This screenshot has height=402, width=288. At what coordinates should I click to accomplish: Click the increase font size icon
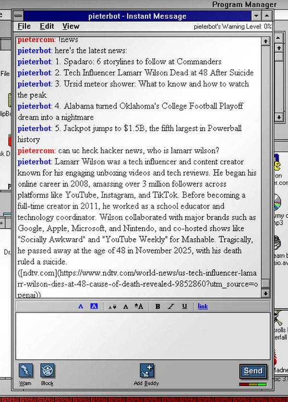139,306
